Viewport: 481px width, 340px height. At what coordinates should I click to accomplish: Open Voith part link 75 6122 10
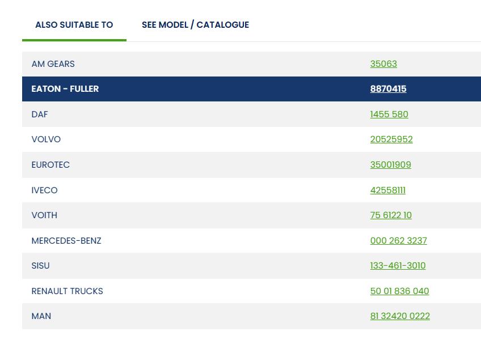[391, 215]
